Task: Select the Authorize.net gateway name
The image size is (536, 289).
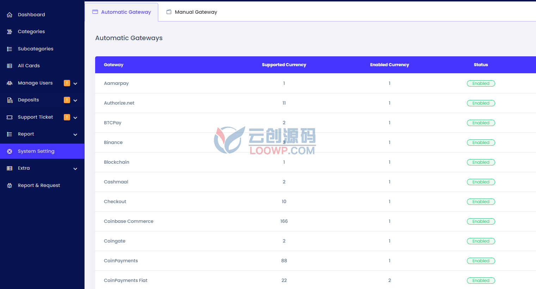Action: pyautogui.click(x=119, y=103)
